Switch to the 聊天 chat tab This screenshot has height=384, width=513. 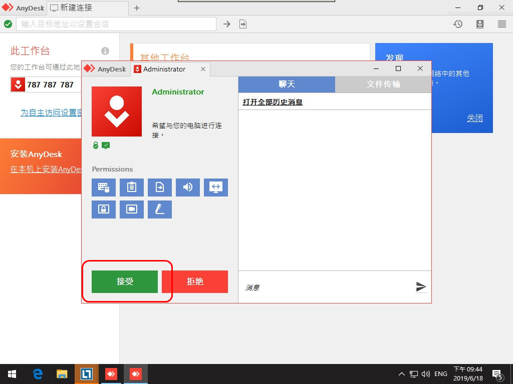pyautogui.click(x=287, y=84)
